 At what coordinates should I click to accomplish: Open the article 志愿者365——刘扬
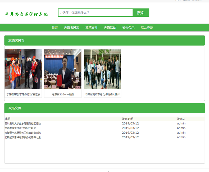[x=63, y=94]
